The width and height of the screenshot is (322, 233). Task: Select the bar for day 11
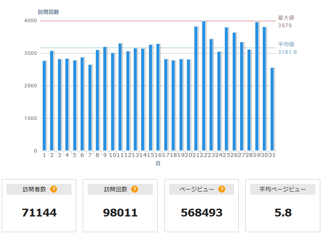coord(120,97)
